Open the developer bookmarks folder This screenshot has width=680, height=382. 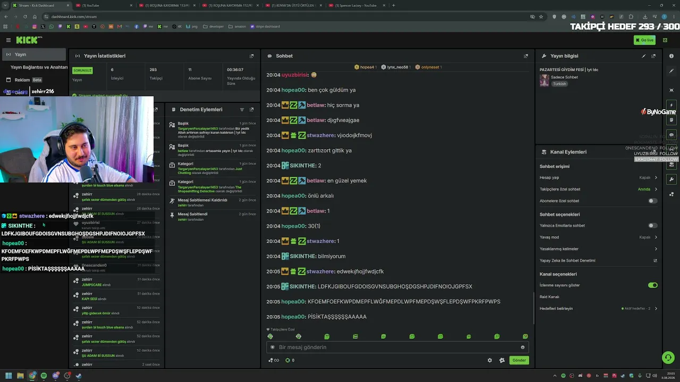[213, 27]
